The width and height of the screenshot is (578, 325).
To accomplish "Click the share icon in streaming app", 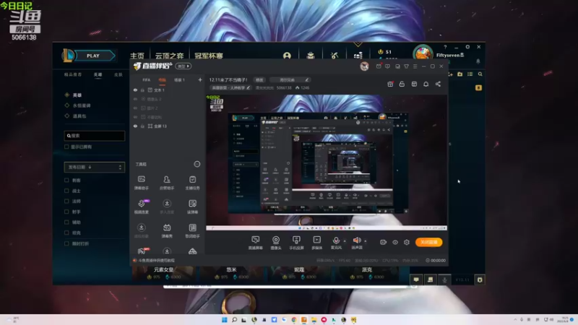I will coord(438,84).
